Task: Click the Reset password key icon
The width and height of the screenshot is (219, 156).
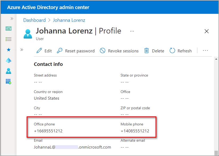Action: pyautogui.click(x=60, y=51)
